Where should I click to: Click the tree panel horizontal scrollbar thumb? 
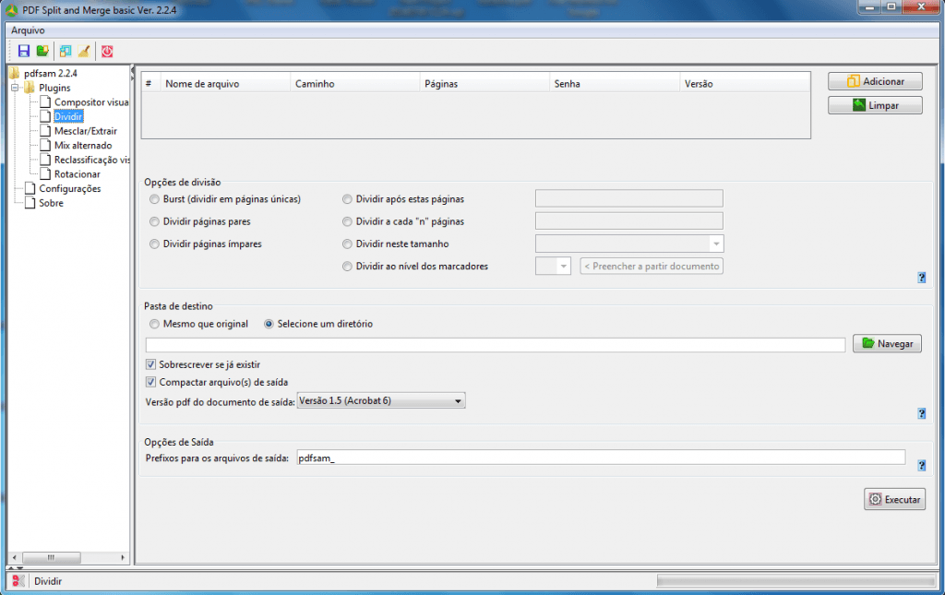tap(51, 558)
